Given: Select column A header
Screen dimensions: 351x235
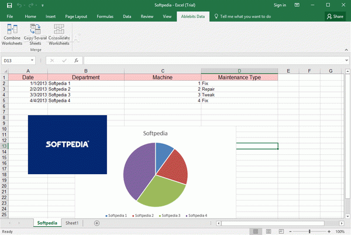Looking at the screenshot, I should (x=28, y=71).
